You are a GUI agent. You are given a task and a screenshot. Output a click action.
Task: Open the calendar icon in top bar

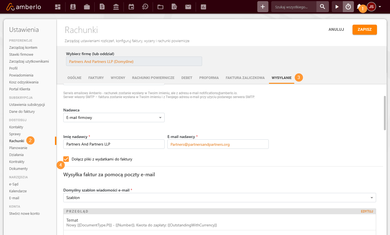click(x=131, y=7)
